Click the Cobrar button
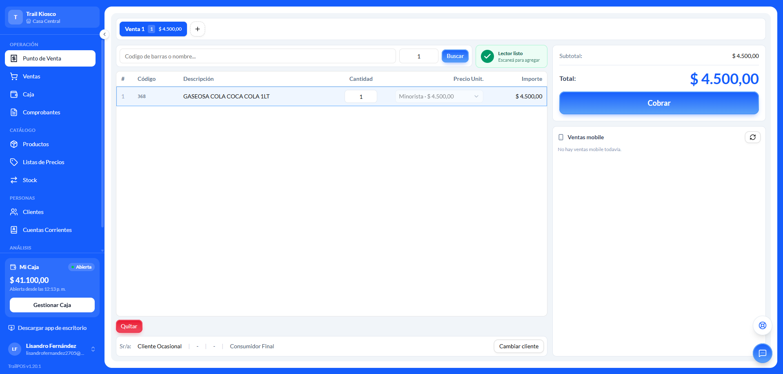 click(659, 103)
